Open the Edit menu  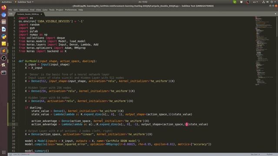coord(16,10)
